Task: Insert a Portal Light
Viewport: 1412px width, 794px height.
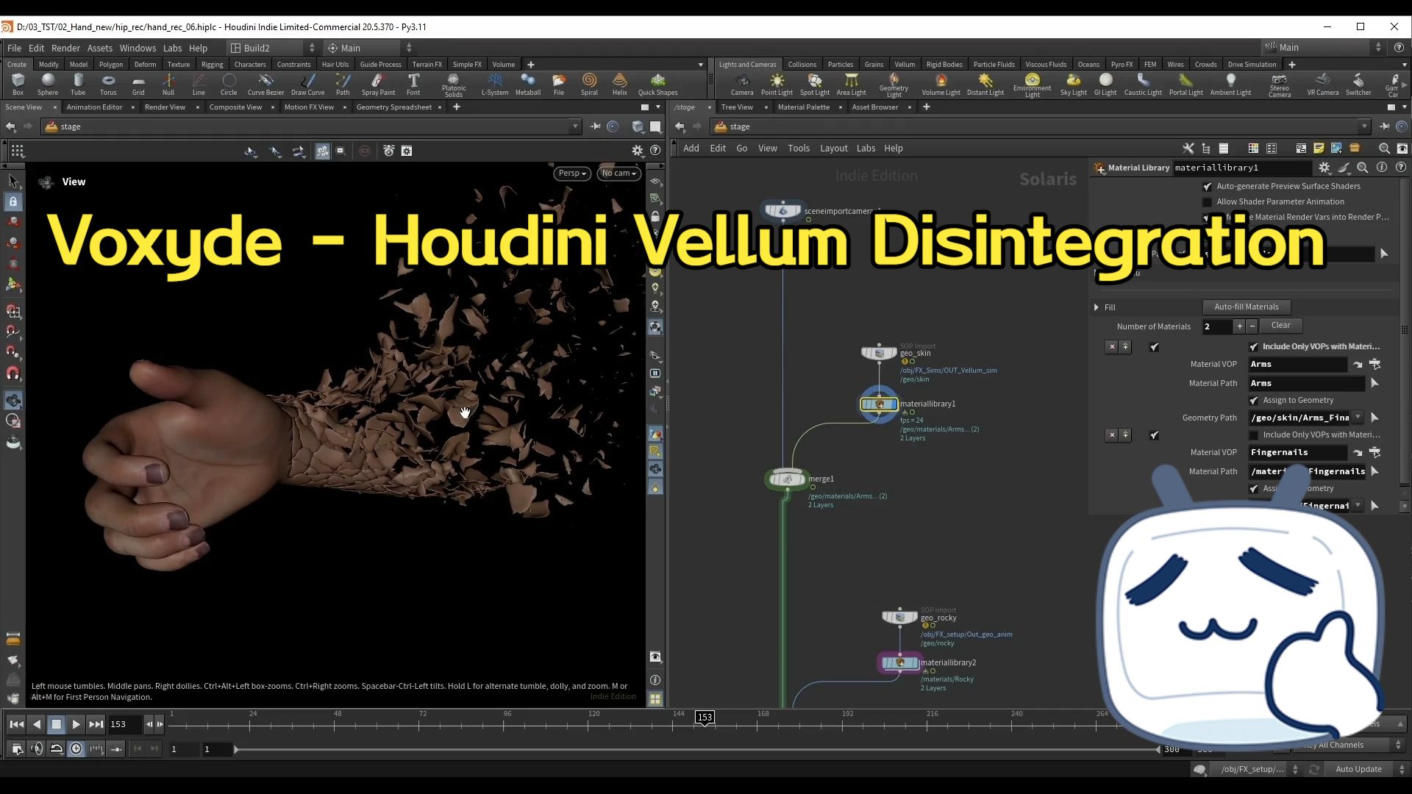Action: click(1186, 84)
